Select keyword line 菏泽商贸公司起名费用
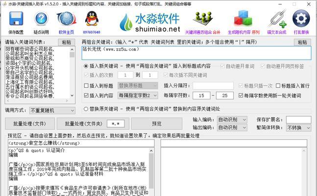Screen dimensions: 317x196 point(29,77)
